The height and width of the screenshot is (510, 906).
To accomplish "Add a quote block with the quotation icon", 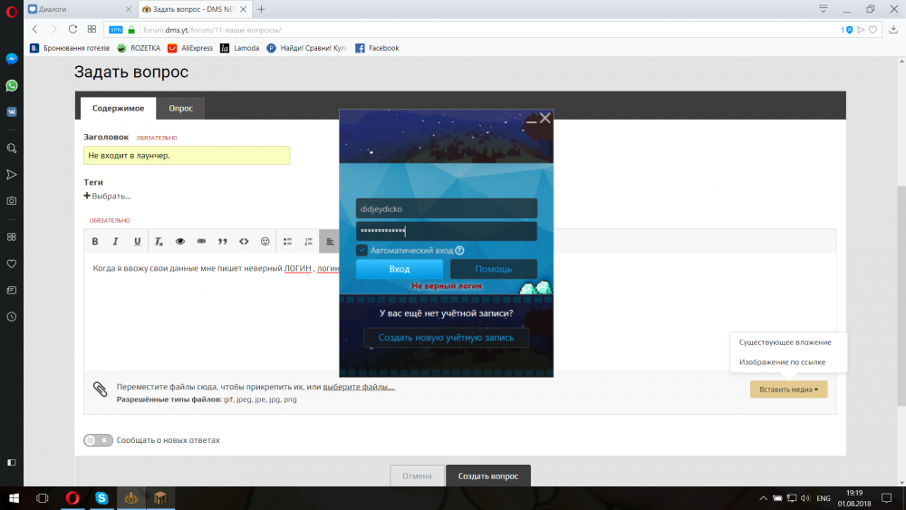I will [223, 242].
